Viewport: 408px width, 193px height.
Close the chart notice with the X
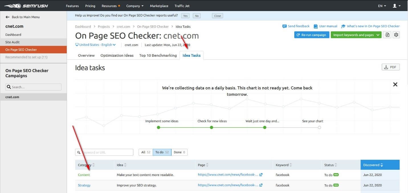click(395, 84)
